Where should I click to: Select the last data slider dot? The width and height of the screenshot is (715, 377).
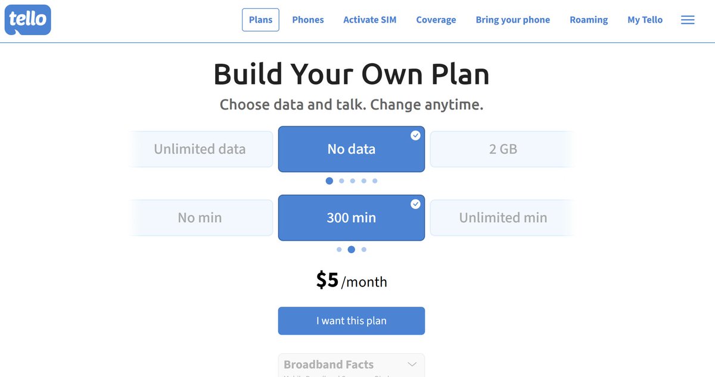[x=375, y=181]
